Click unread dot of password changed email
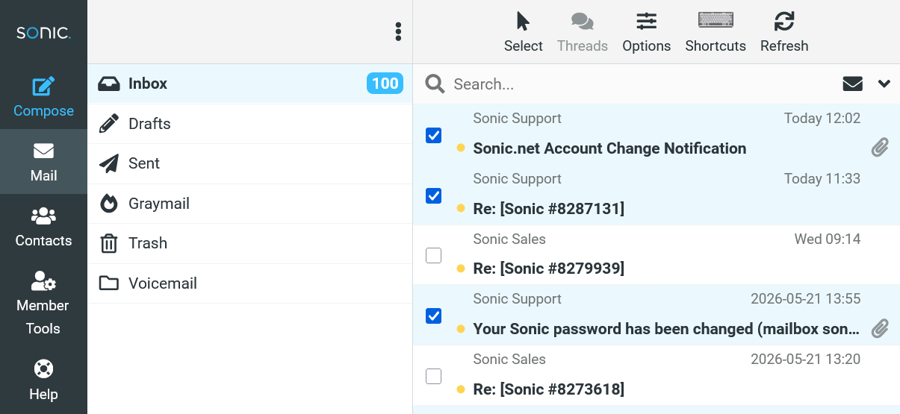 tap(461, 329)
